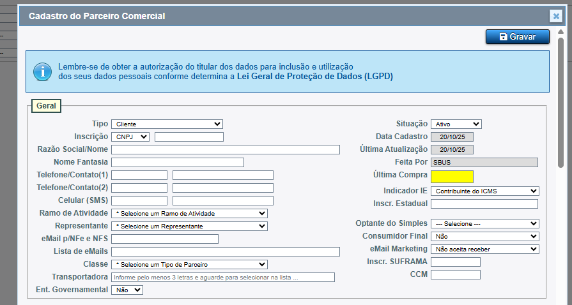
Task: Click the scrollbar up arrow
Action: [561, 32]
